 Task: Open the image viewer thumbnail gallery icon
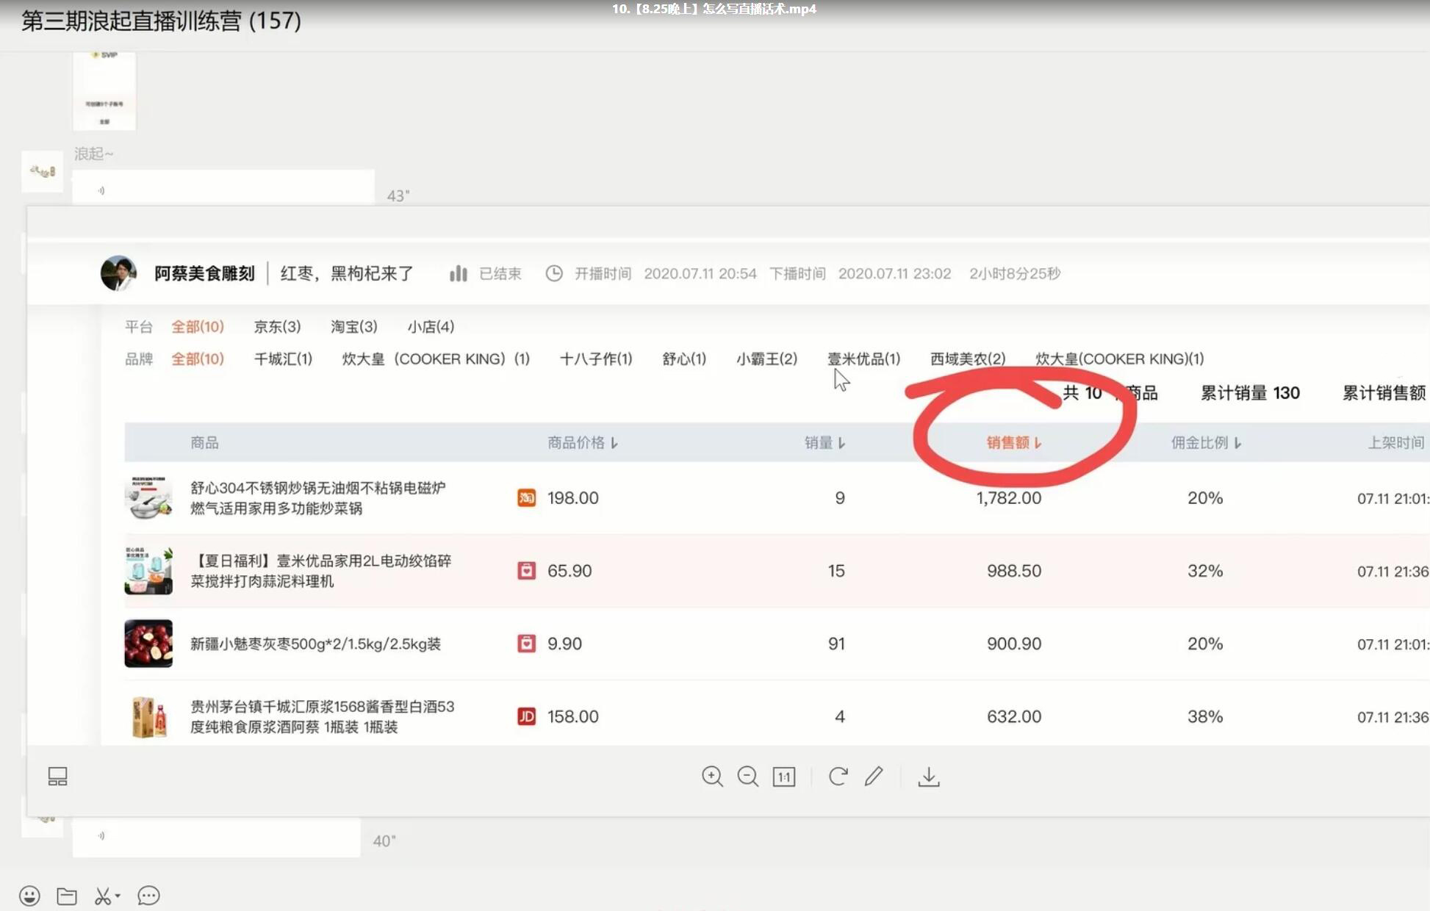click(57, 777)
